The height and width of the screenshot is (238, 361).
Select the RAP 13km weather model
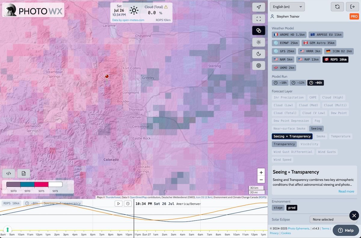click(x=308, y=60)
